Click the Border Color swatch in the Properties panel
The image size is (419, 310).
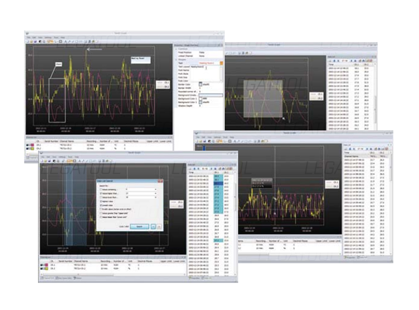(x=200, y=84)
